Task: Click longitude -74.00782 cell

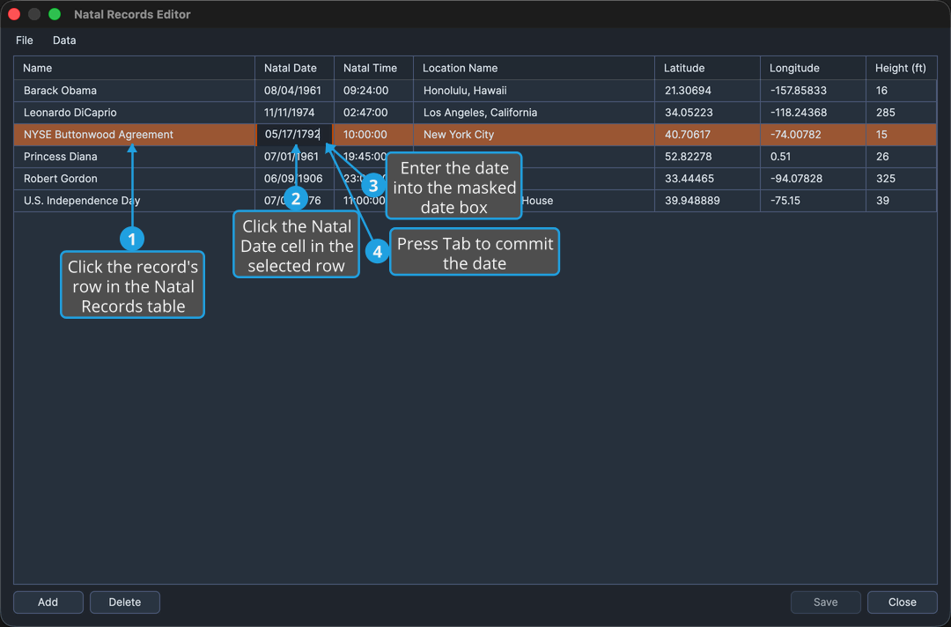Action: [x=813, y=135]
